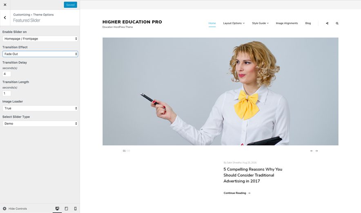The width and height of the screenshot is (361, 213).
Task: Open the Layout Options menu
Action: (x=234, y=23)
